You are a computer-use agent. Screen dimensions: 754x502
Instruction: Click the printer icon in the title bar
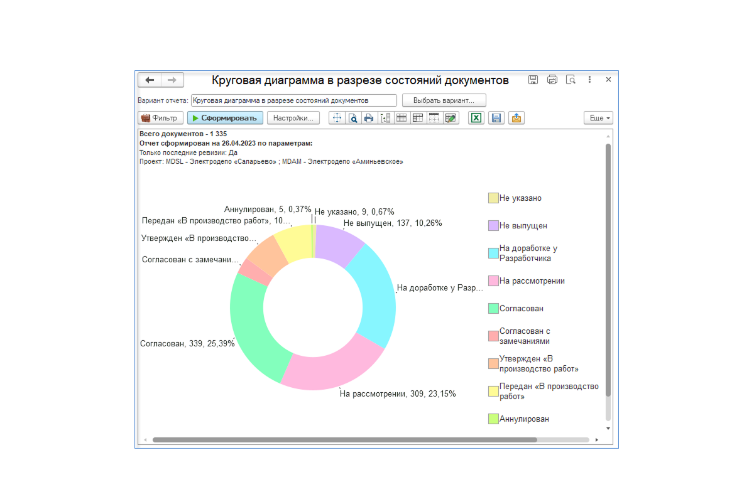pyautogui.click(x=552, y=80)
